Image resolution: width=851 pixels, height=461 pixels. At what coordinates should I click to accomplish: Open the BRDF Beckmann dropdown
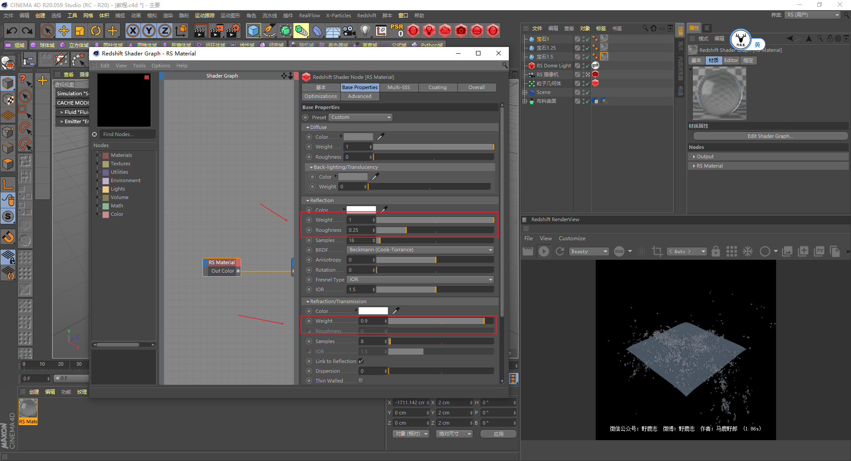420,250
